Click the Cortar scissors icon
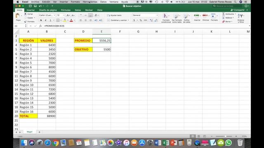The image size is (264, 148). [26, 14]
